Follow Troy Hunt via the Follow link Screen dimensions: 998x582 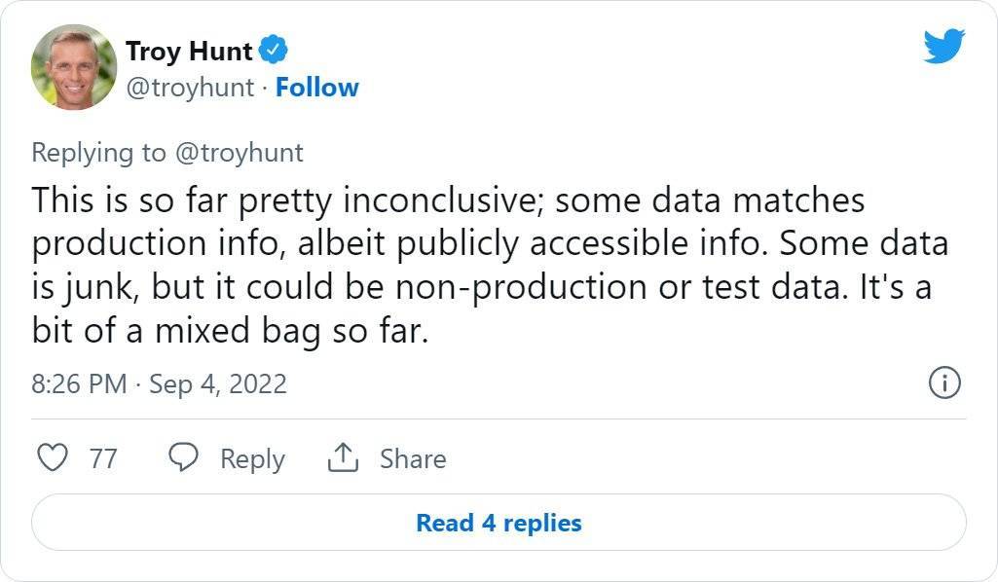[x=317, y=88]
